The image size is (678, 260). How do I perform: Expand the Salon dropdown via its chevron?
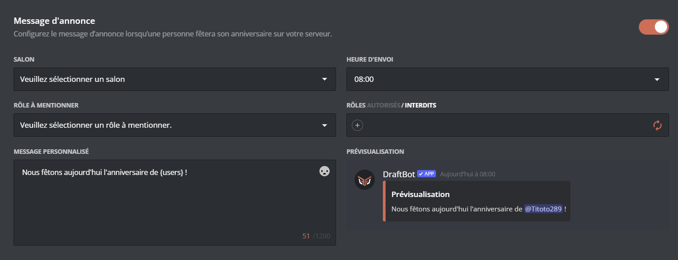point(325,79)
